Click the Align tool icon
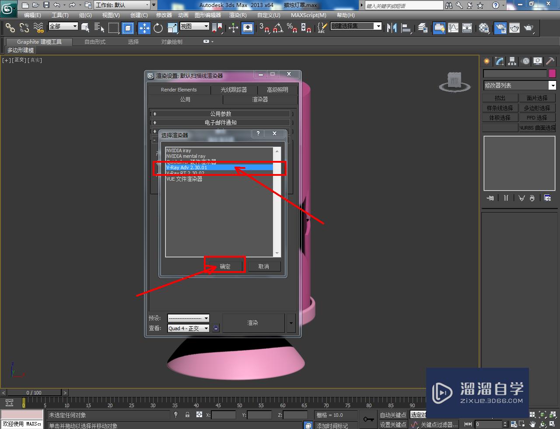The width and height of the screenshot is (560, 429). pos(406,28)
